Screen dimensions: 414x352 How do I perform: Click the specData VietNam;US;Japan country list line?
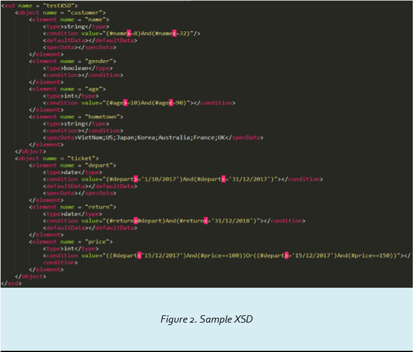point(153,138)
